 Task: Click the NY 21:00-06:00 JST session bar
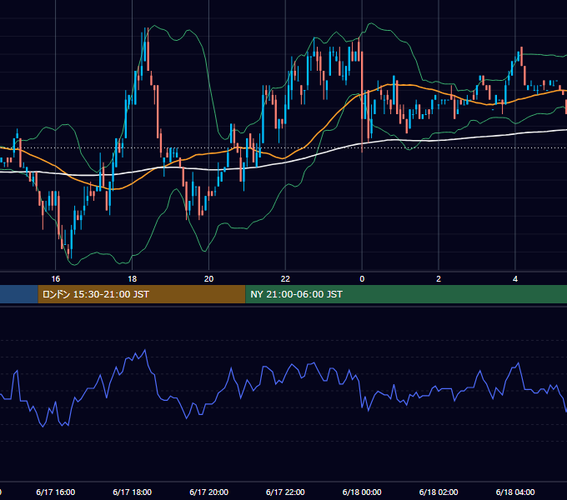(406, 294)
